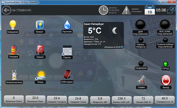Click the Желаемая Темп. value box
Screen dimensions: 177x108
[x=35, y=99]
